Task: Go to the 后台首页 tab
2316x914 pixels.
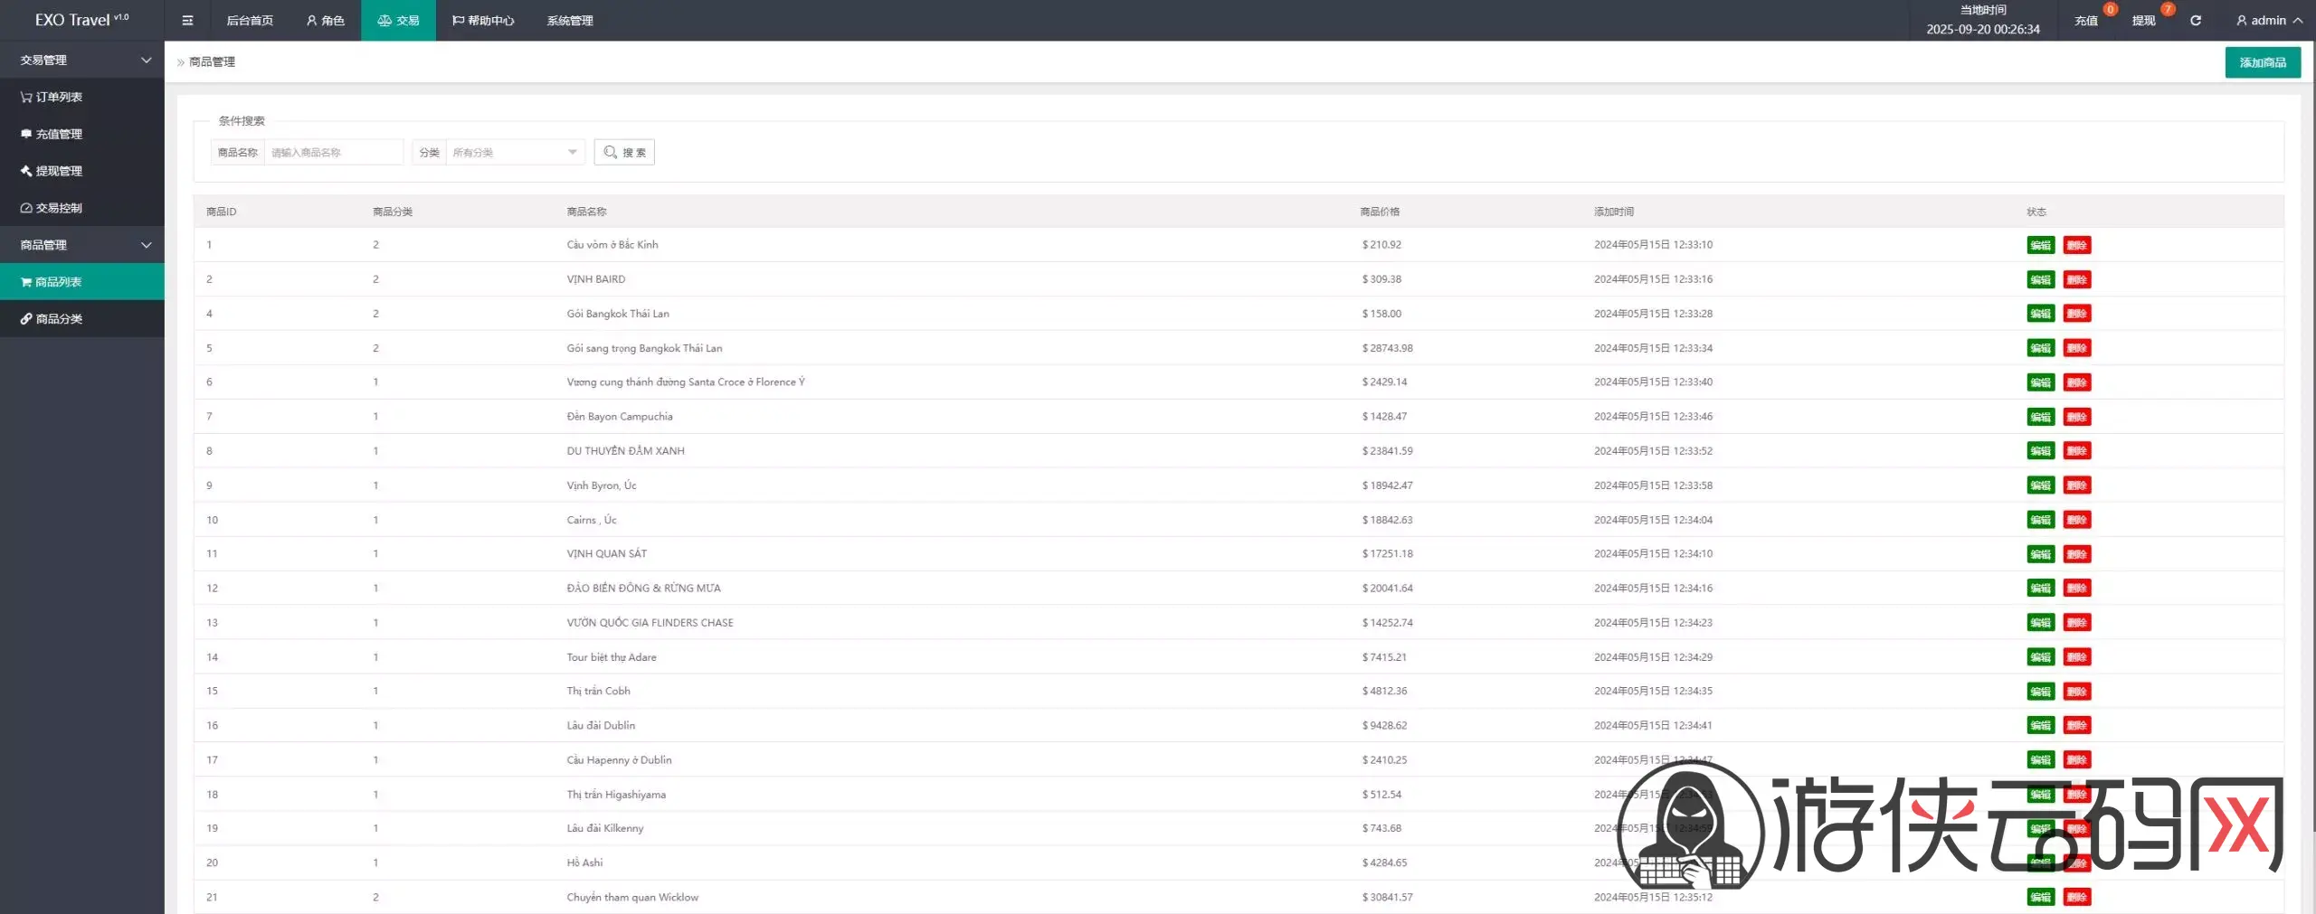Action: click(250, 21)
